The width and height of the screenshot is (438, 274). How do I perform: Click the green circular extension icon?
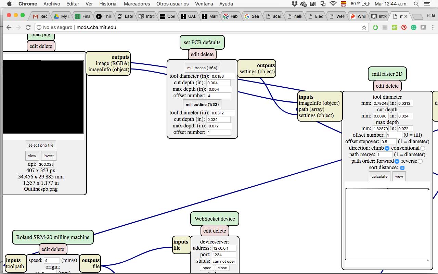click(x=375, y=27)
